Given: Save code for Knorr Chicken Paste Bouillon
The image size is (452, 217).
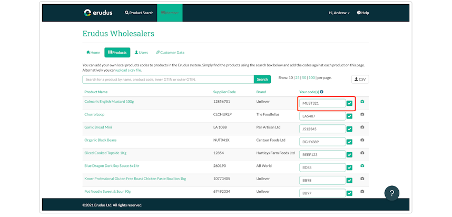Looking at the screenshot, I should coord(349,181).
